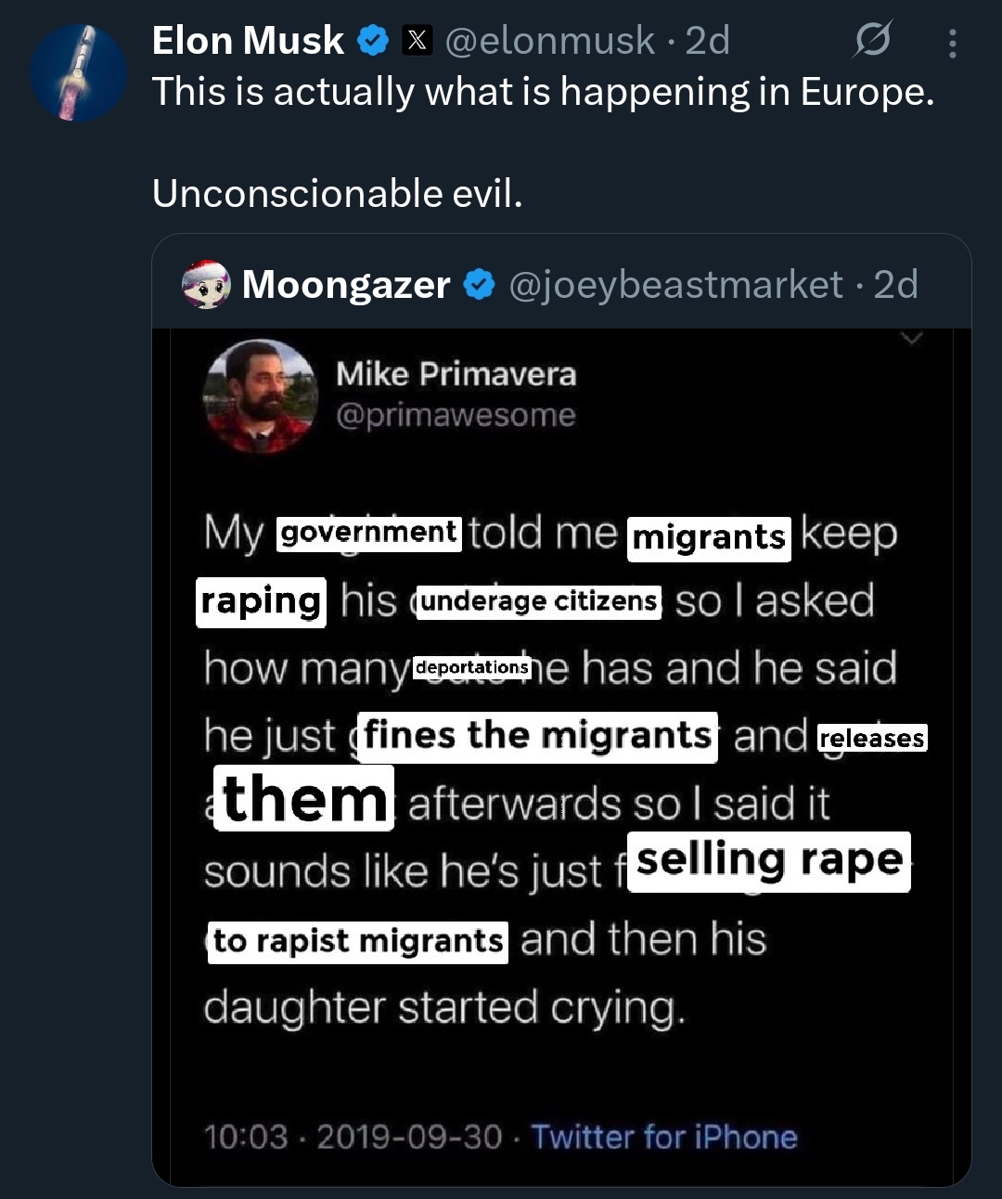The width and height of the screenshot is (1002, 1199).
Task: Expand the chevron in the embedded tweet screenshot
Action: click(912, 338)
